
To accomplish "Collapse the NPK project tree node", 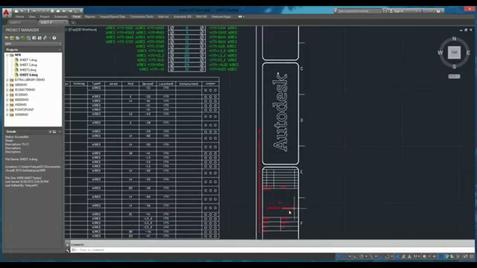I will click(x=7, y=55).
